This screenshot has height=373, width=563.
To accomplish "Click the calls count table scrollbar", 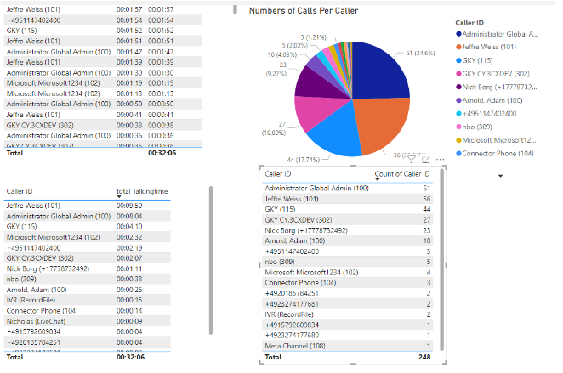I will coord(441,260).
